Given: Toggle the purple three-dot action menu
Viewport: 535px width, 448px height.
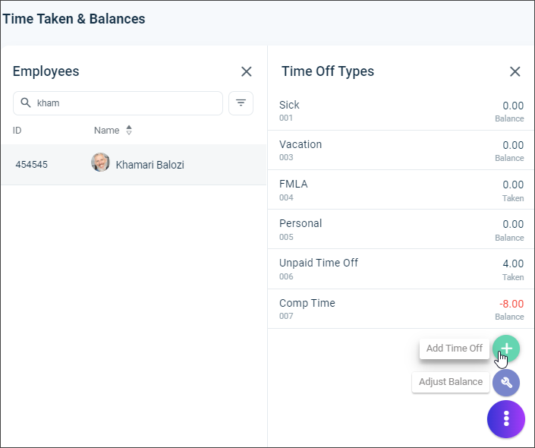Looking at the screenshot, I should point(506,418).
